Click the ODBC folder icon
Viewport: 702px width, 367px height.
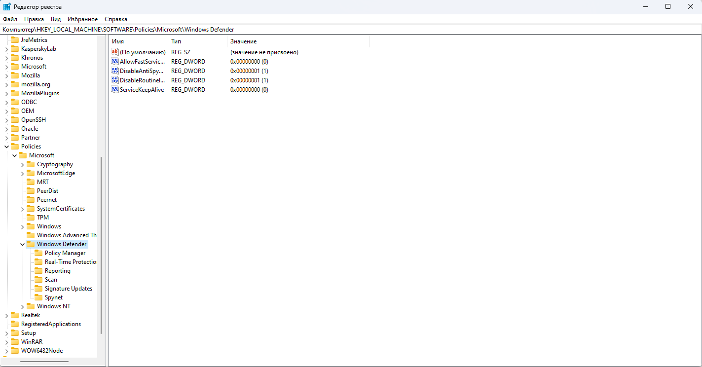pos(14,102)
